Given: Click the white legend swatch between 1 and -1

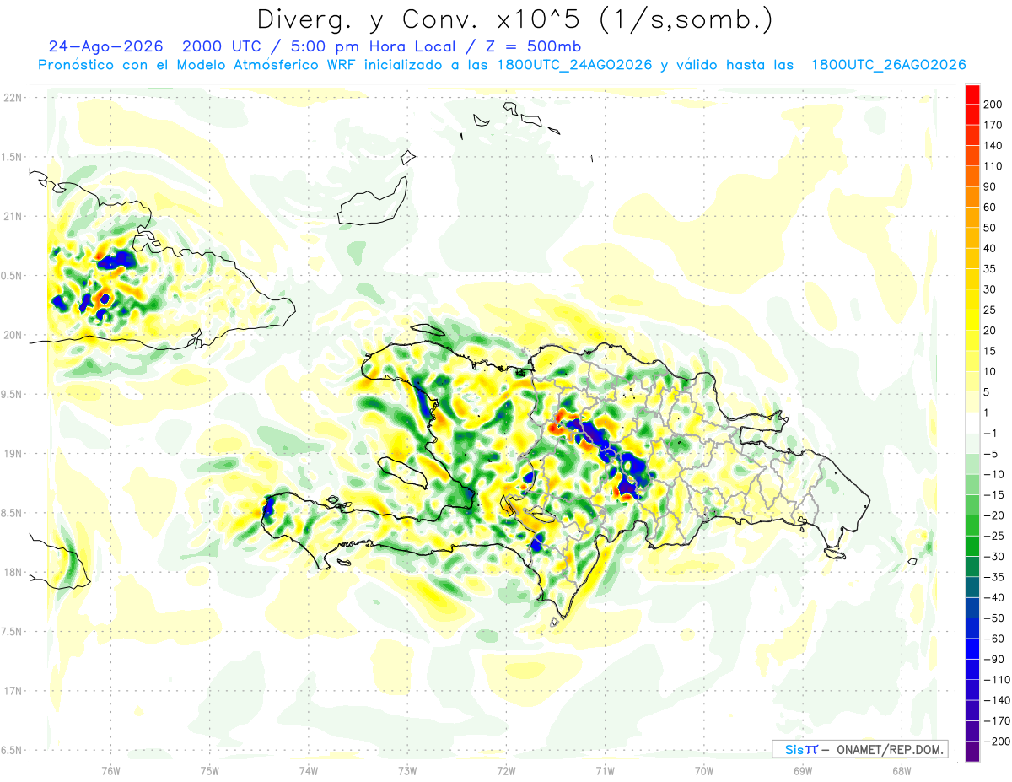Looking at the screenshot, I should (x=972, y=422).
